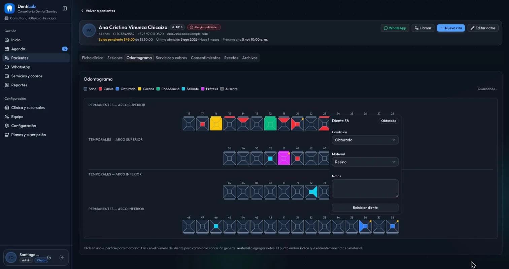Open Configuración gear item

(36, 126)
